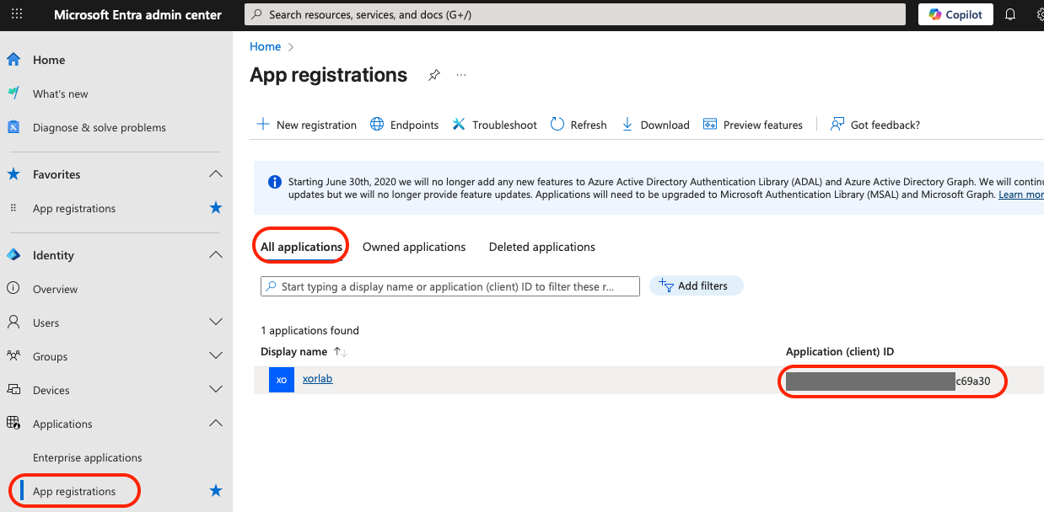Pin the App registrations page
This screenshot has height=512, width=1044.
[433, 75]
